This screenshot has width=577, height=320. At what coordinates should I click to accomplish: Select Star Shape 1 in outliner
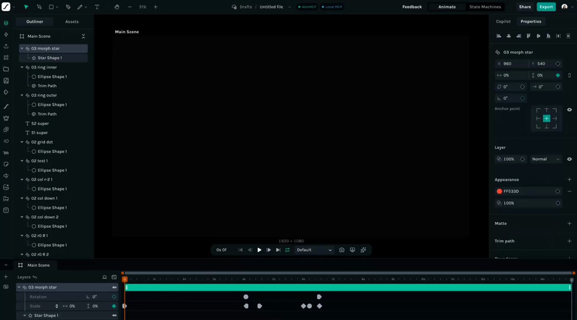pos(50,58)
